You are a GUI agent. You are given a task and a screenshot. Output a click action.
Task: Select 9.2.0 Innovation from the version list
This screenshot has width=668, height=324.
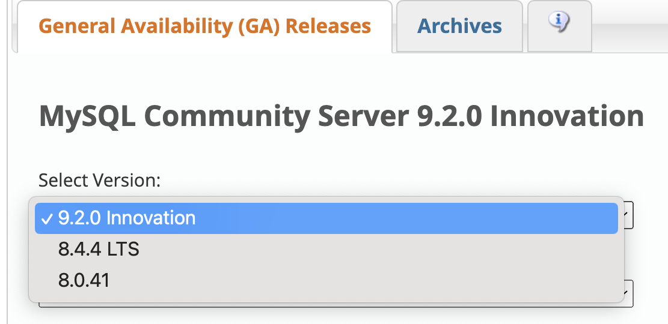(127, 218)
